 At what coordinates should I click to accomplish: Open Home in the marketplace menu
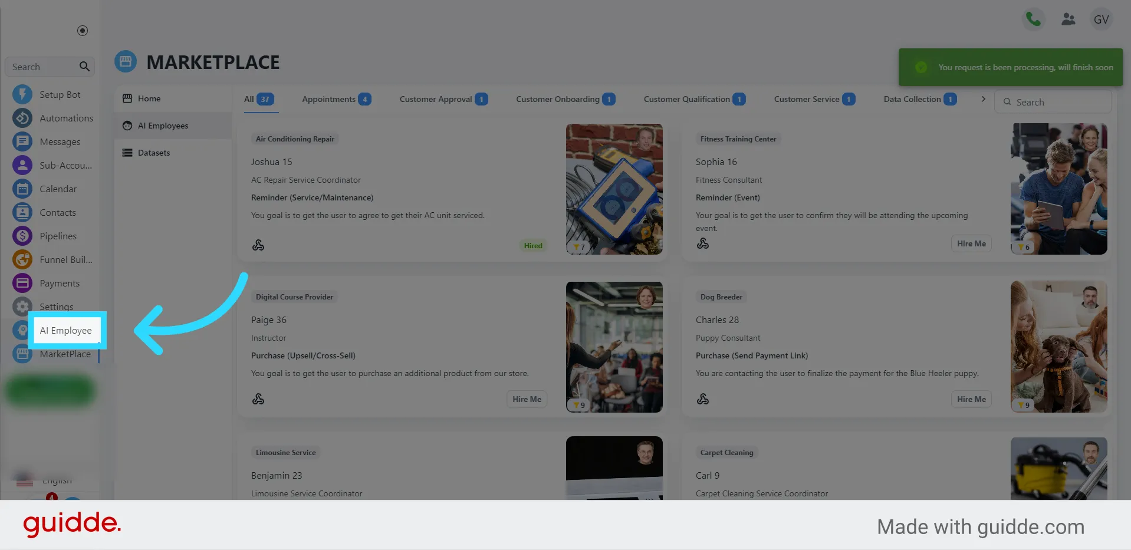tap(173, 98)
